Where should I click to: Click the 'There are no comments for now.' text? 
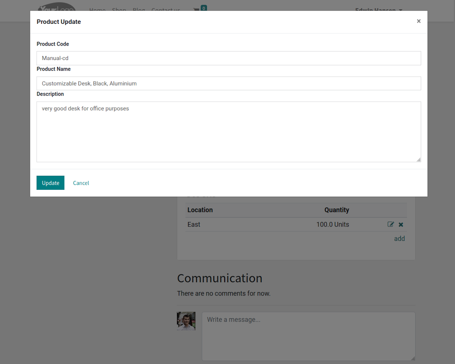click(x=224, y=293)
